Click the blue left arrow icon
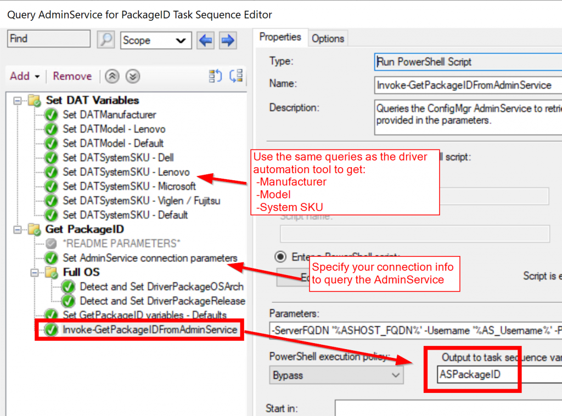 click(206, 40)
